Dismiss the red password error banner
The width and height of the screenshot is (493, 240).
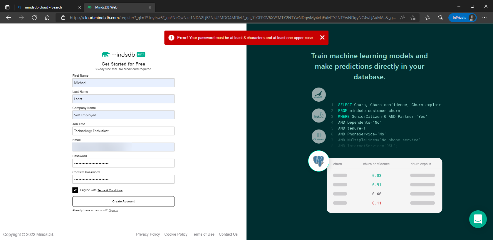[322, 38]
